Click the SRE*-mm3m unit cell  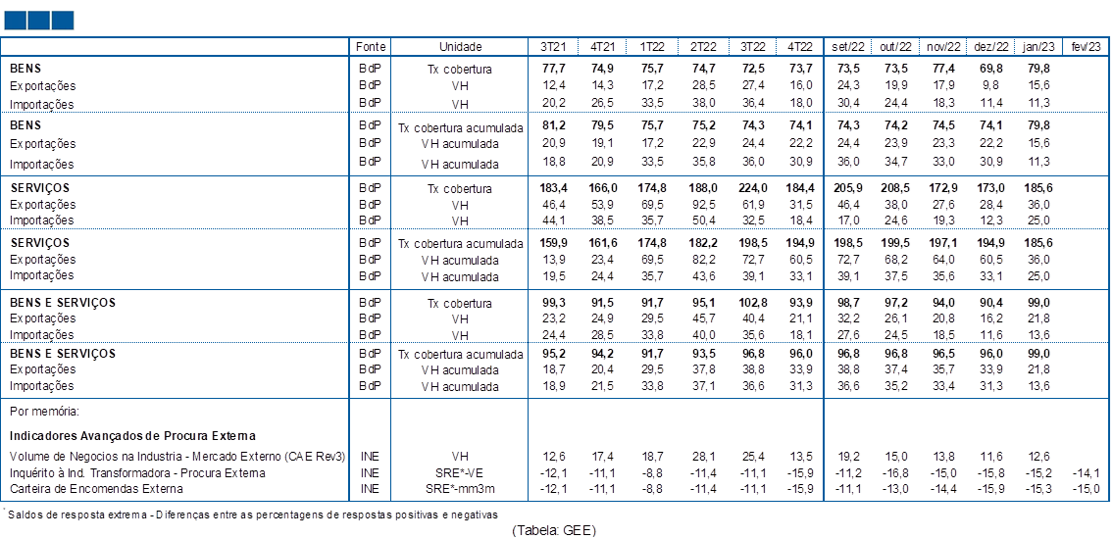460,488
